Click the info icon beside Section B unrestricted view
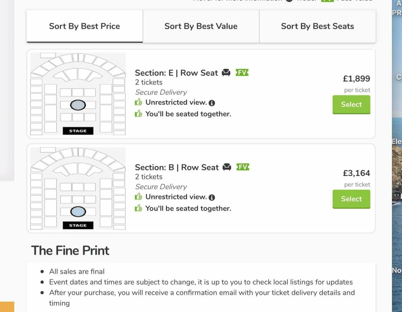 212,197
